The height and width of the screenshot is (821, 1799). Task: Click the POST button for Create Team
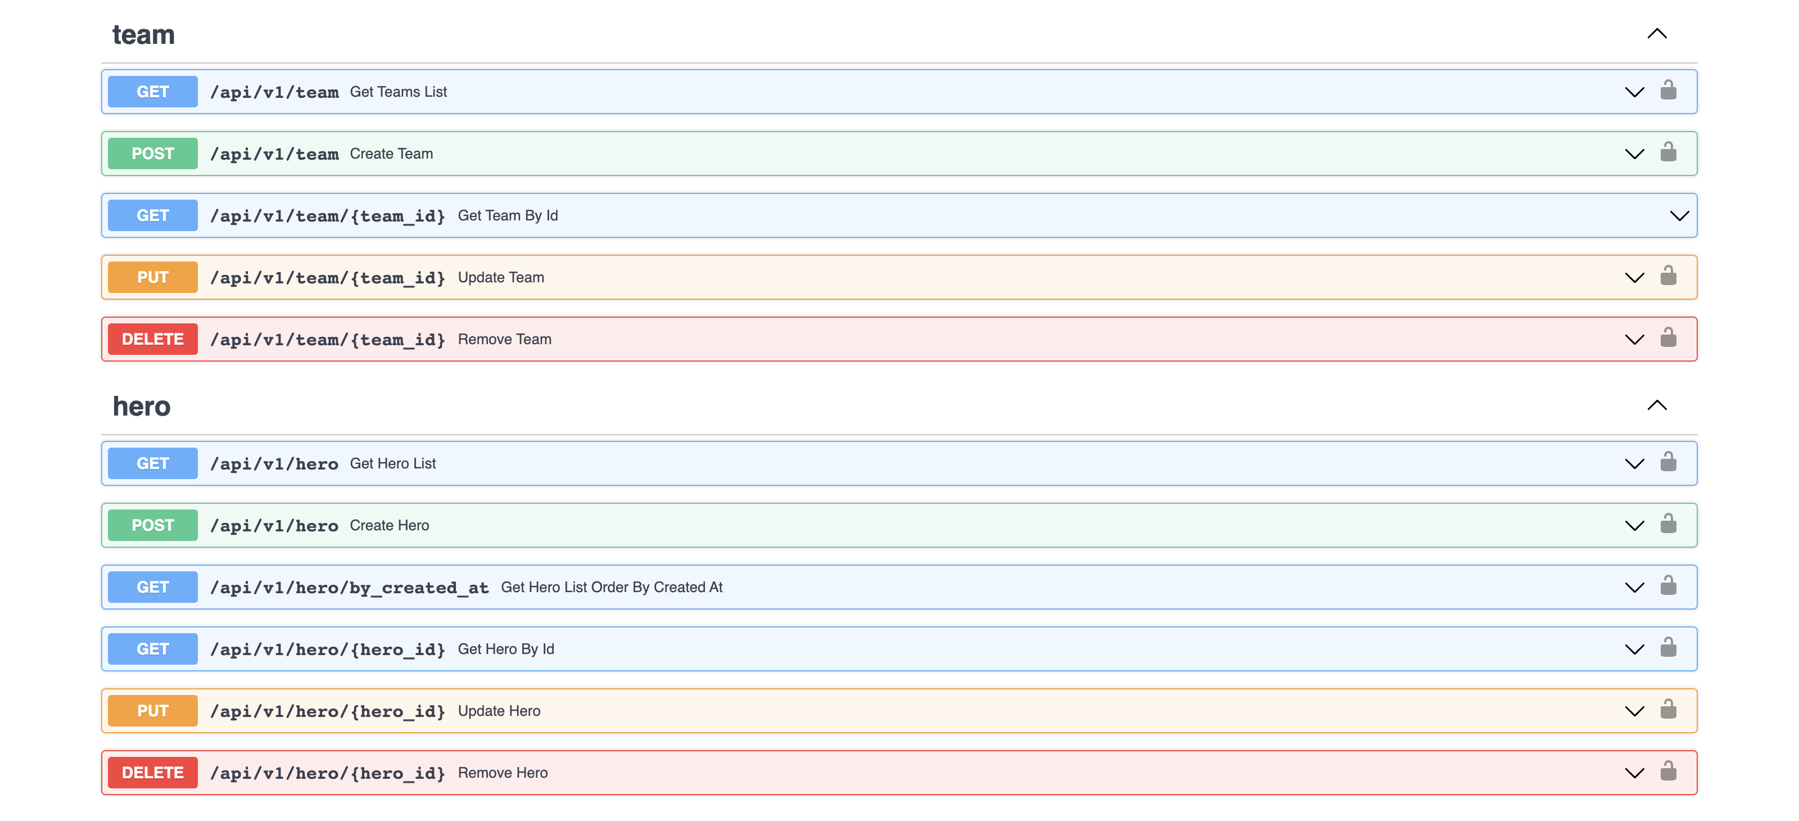(152, 154)
